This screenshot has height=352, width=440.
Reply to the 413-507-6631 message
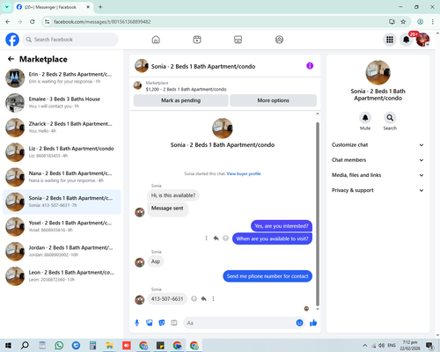click(x=203, y=298)
